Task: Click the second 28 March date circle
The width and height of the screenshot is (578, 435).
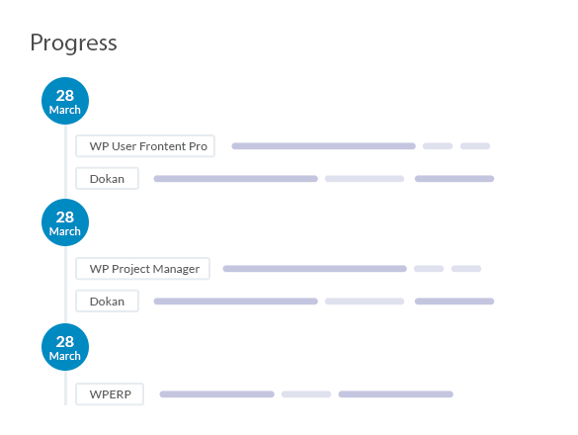Action: click(65, 222)
